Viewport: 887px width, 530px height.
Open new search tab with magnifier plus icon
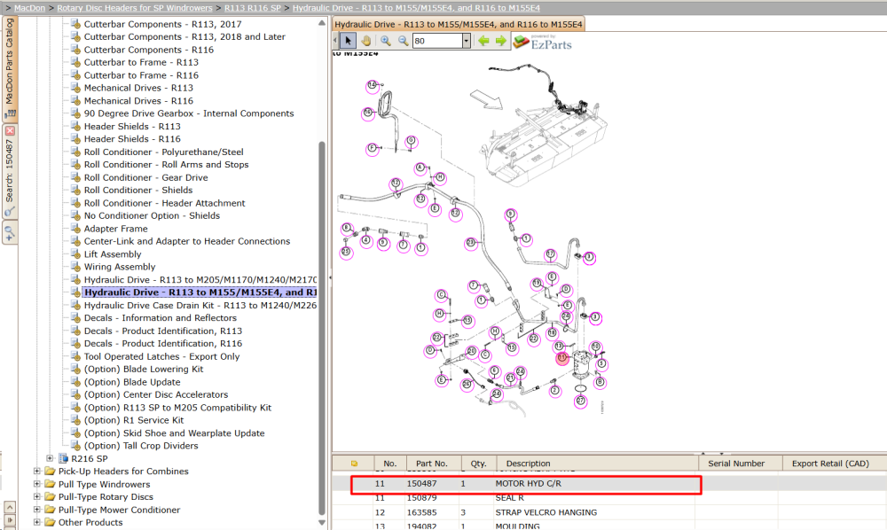coord(10,231)
